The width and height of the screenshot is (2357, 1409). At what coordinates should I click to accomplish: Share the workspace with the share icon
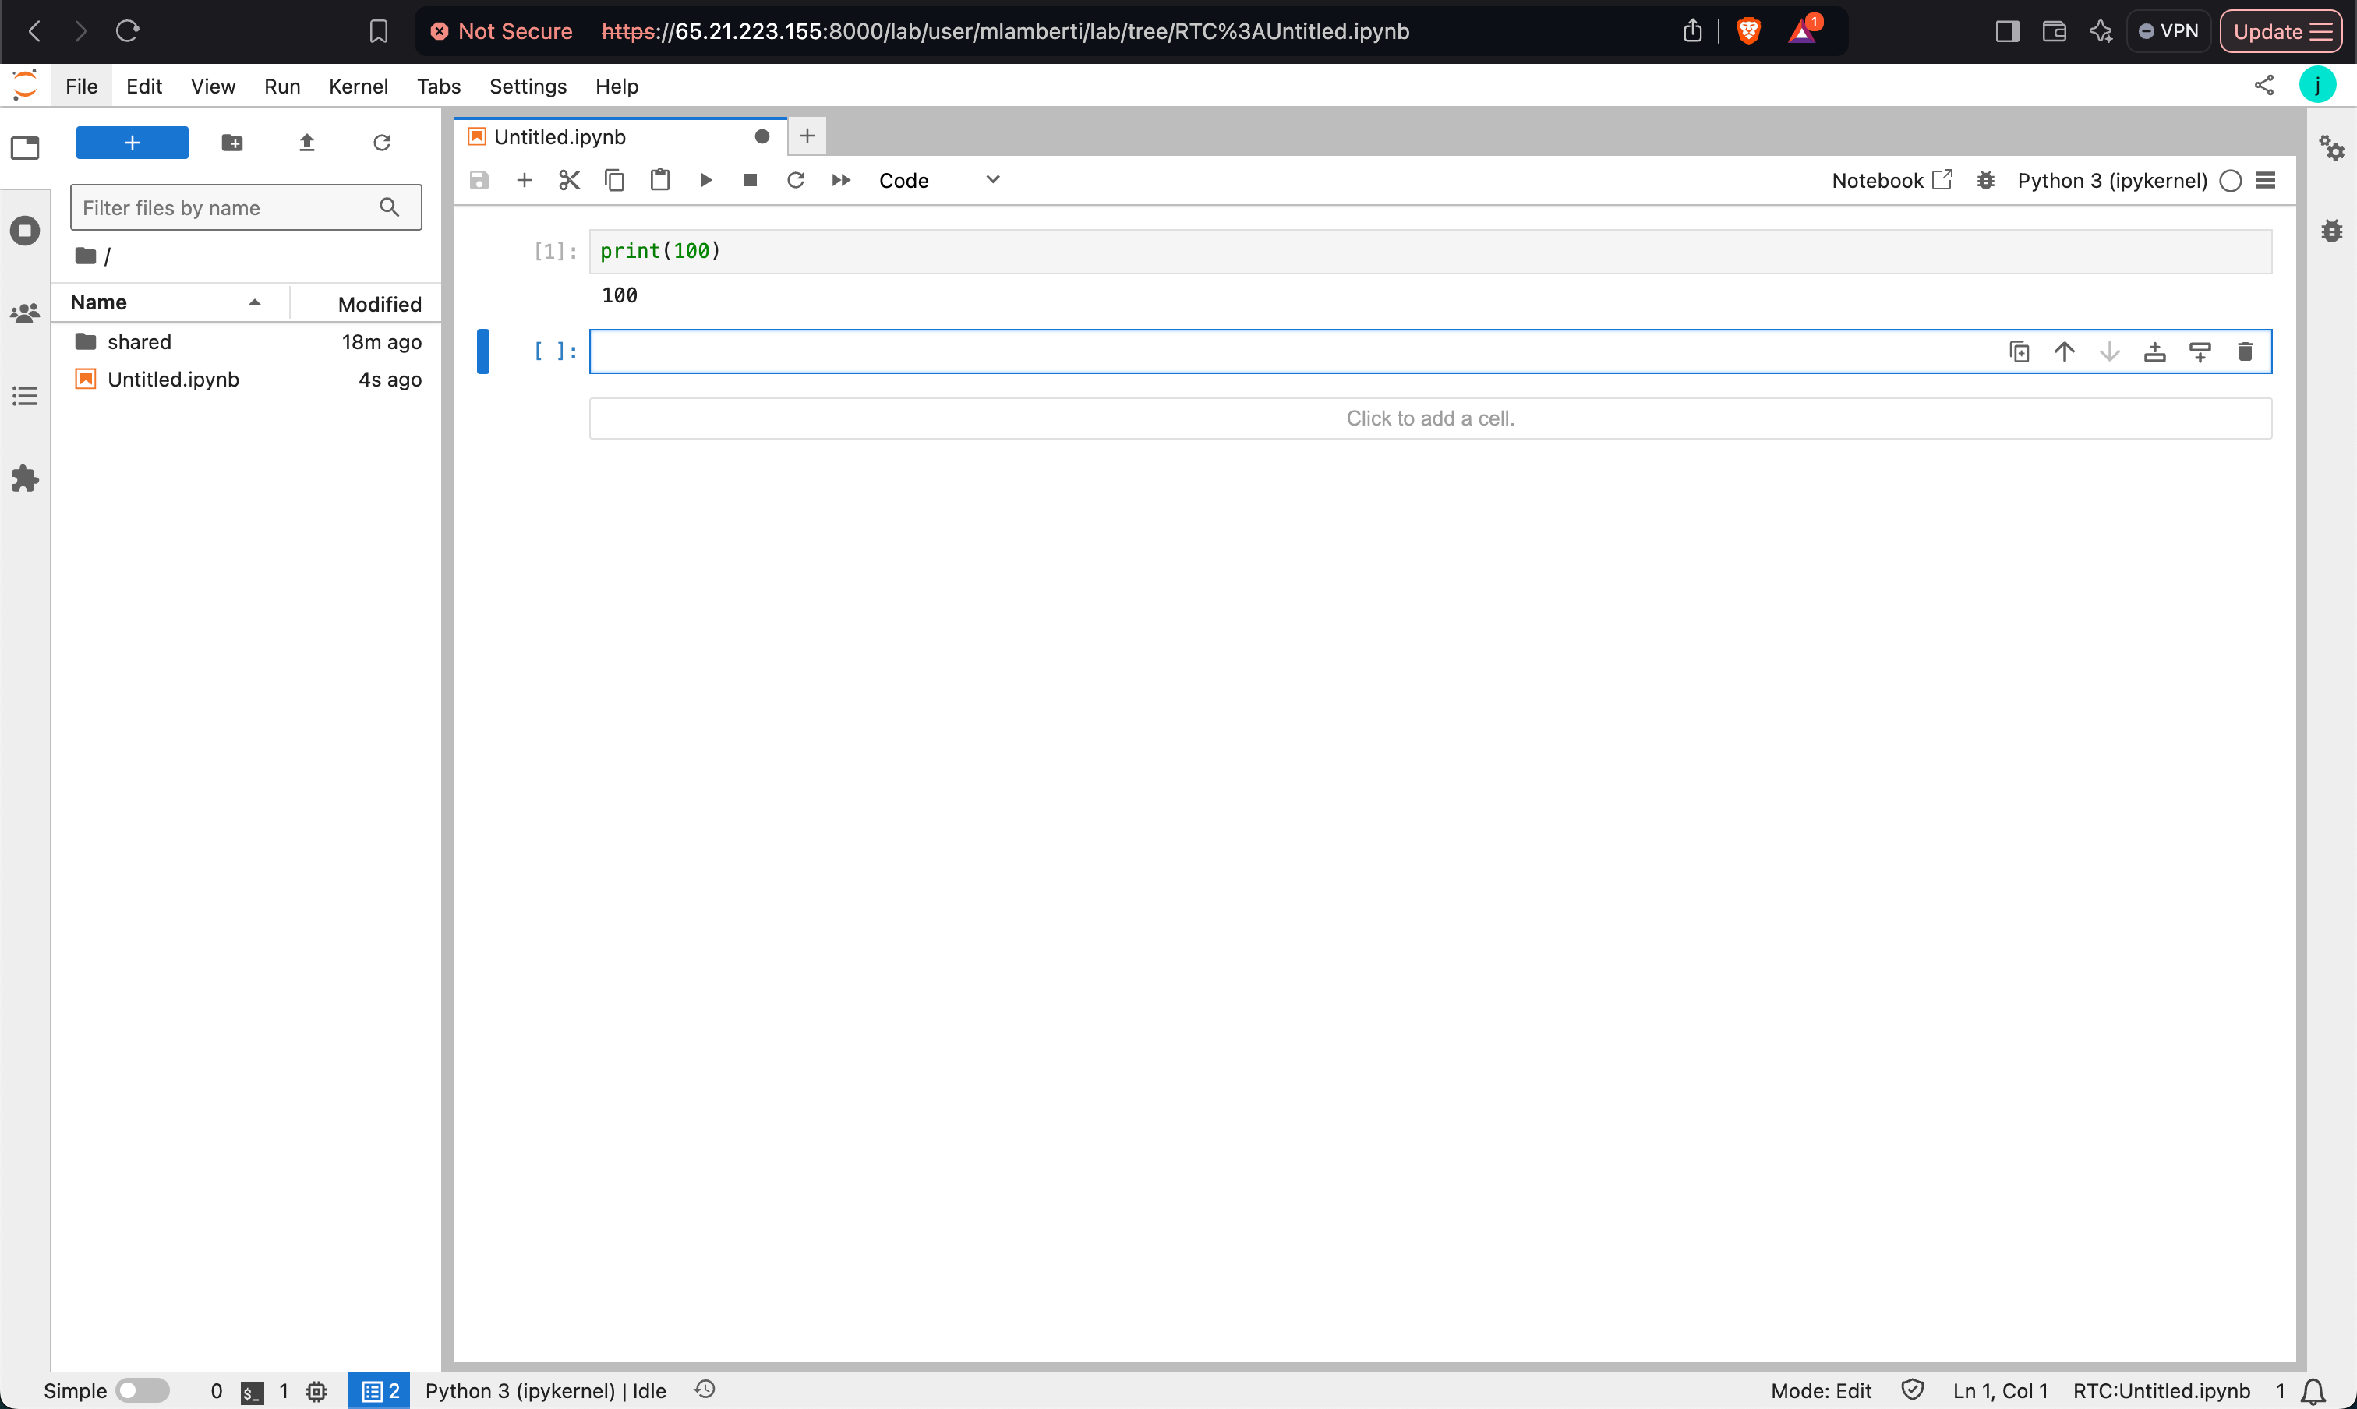click(x=2264, y=86)
